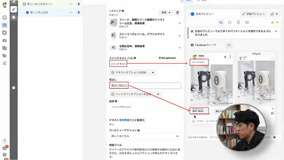Click the メインテキスト info icon

click(x=135, y=58)
